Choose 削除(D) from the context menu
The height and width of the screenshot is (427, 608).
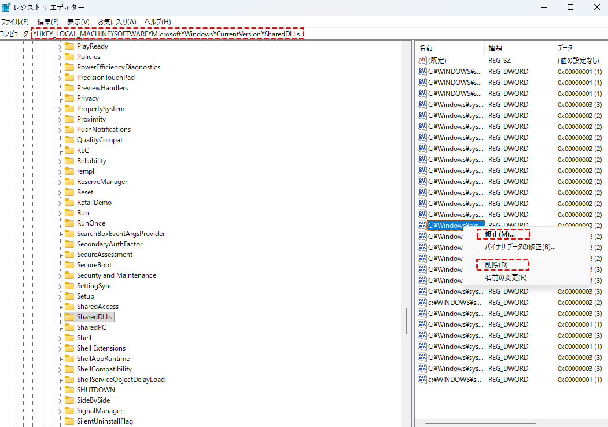pos(496,265)
